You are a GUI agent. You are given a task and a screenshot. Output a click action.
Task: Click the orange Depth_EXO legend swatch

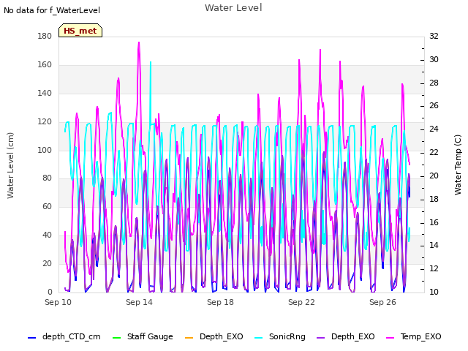(189, 338)
